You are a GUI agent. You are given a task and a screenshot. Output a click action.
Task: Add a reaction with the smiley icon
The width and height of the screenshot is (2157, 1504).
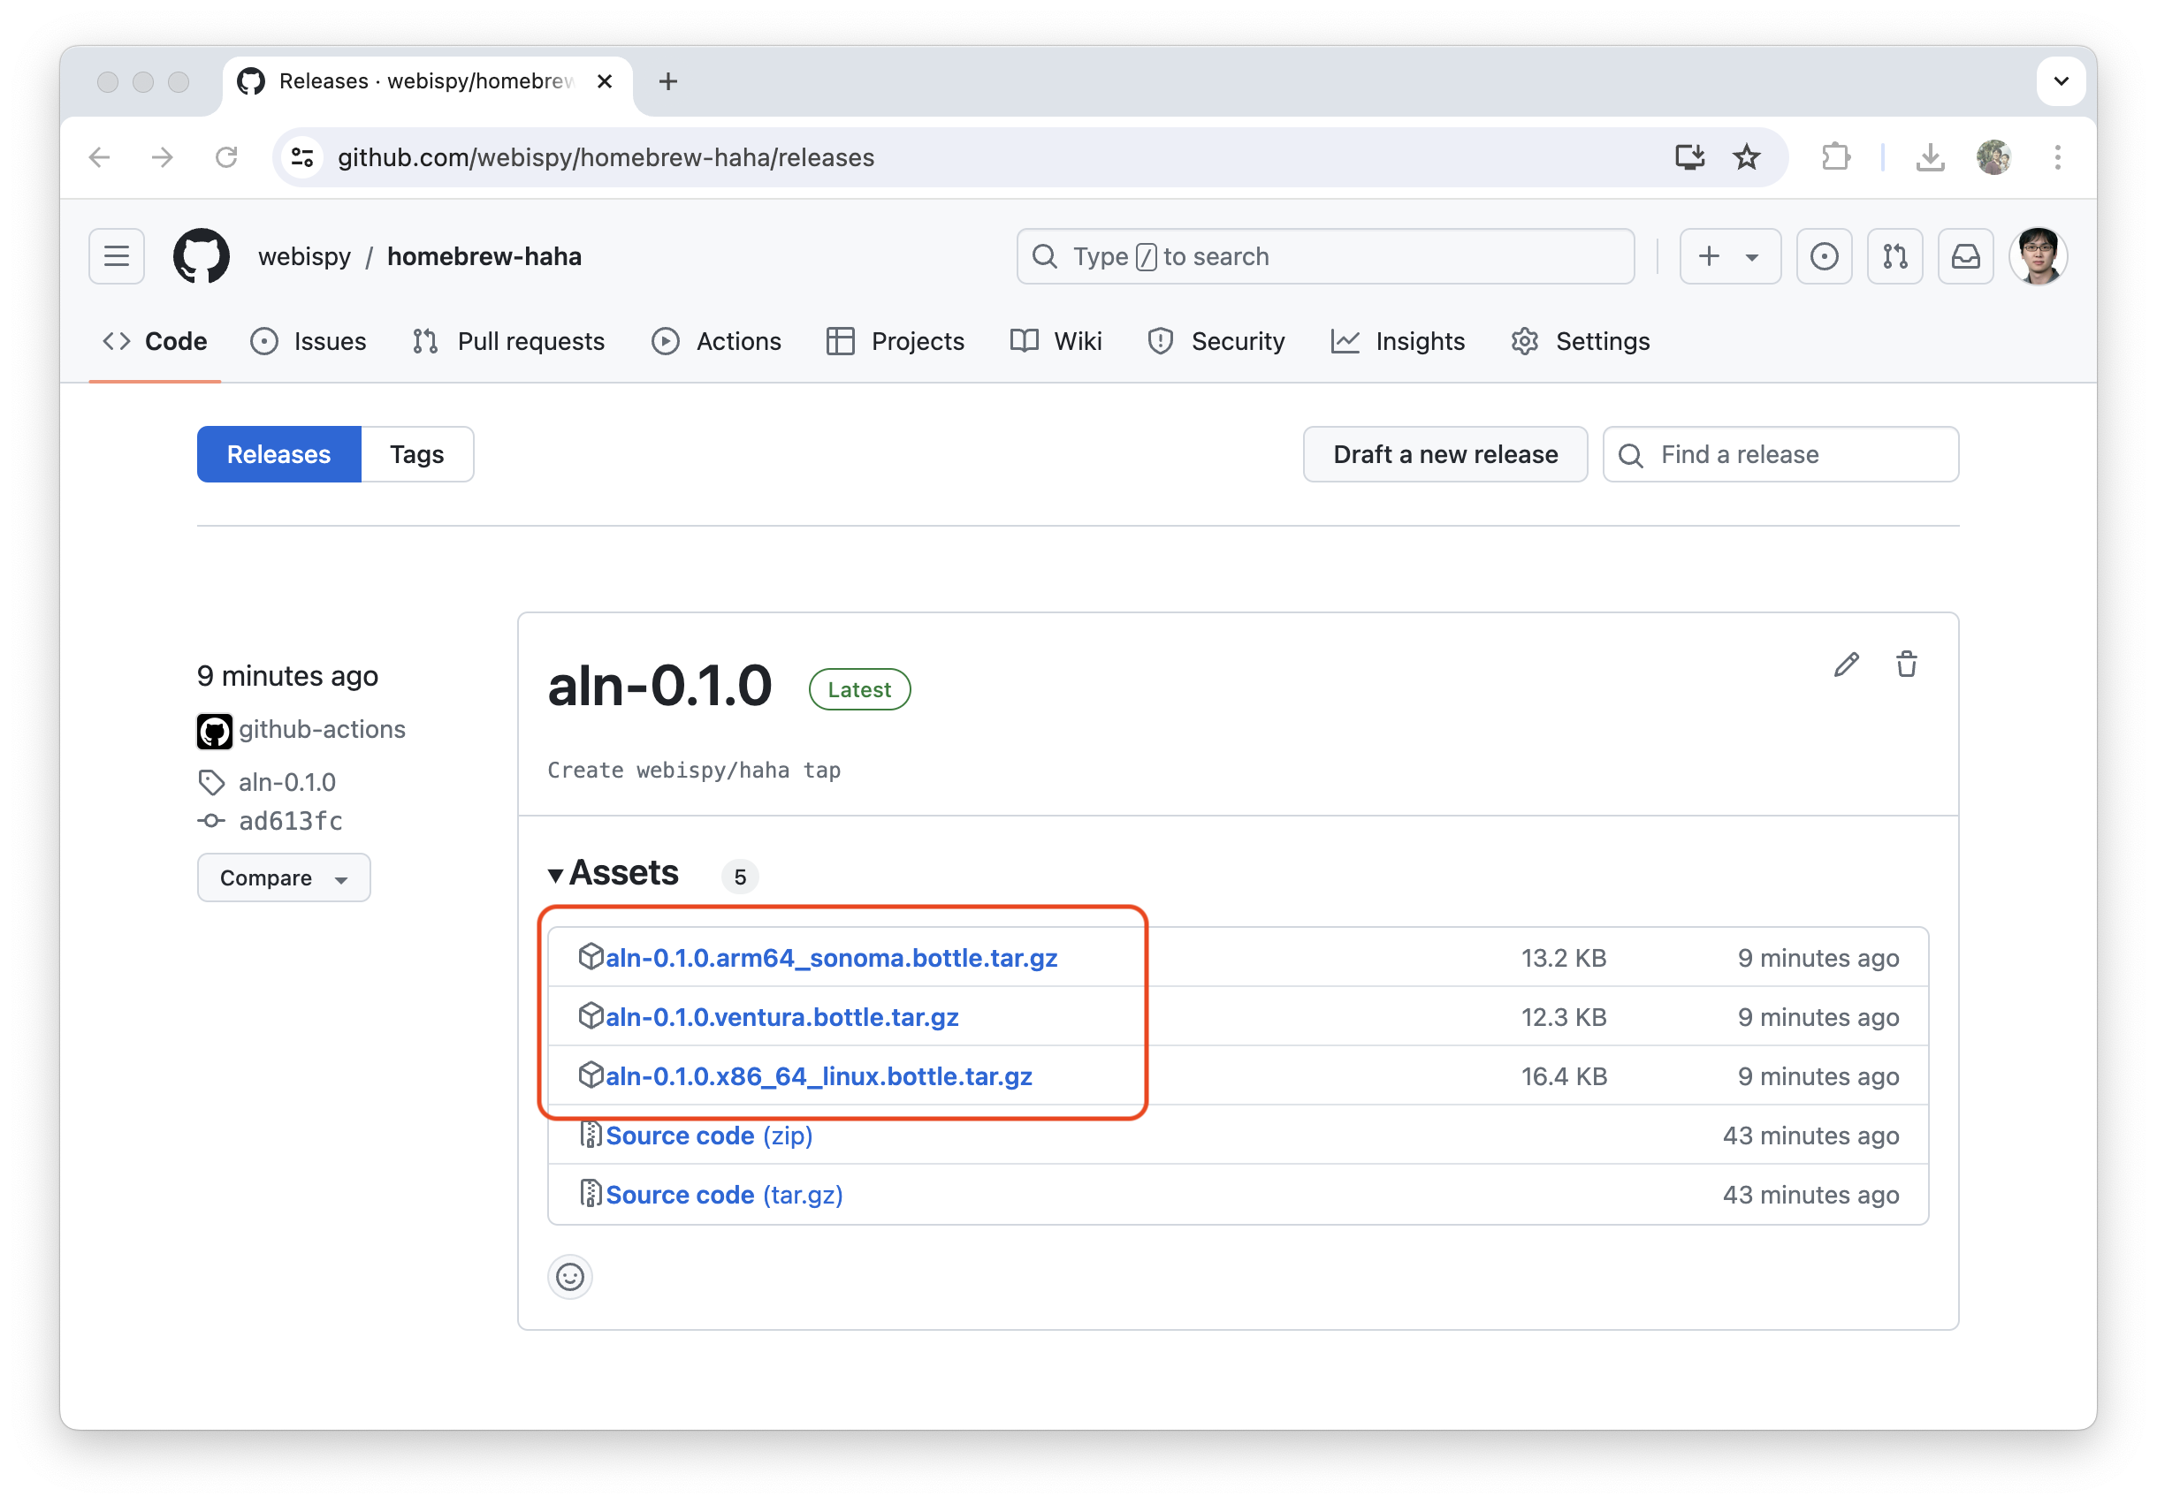point(570,1277)
